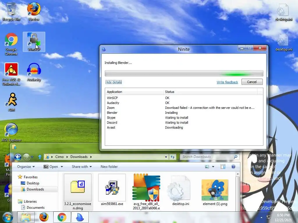Select the Google Chrome desktop shortcut

click(x=11, y=44)
